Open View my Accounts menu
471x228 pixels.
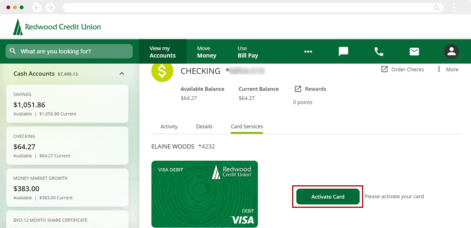(x=163, y=51)
